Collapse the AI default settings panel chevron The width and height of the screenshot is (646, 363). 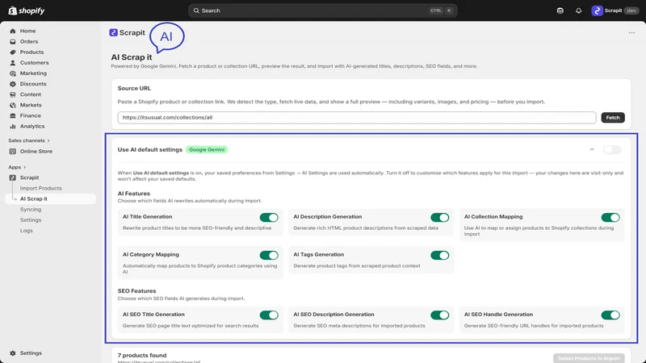click(x=592, y=150)
